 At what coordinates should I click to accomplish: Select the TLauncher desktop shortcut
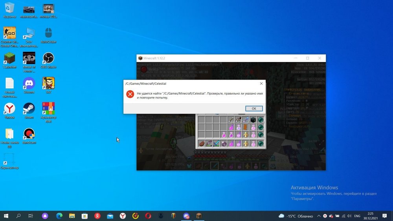9,60
